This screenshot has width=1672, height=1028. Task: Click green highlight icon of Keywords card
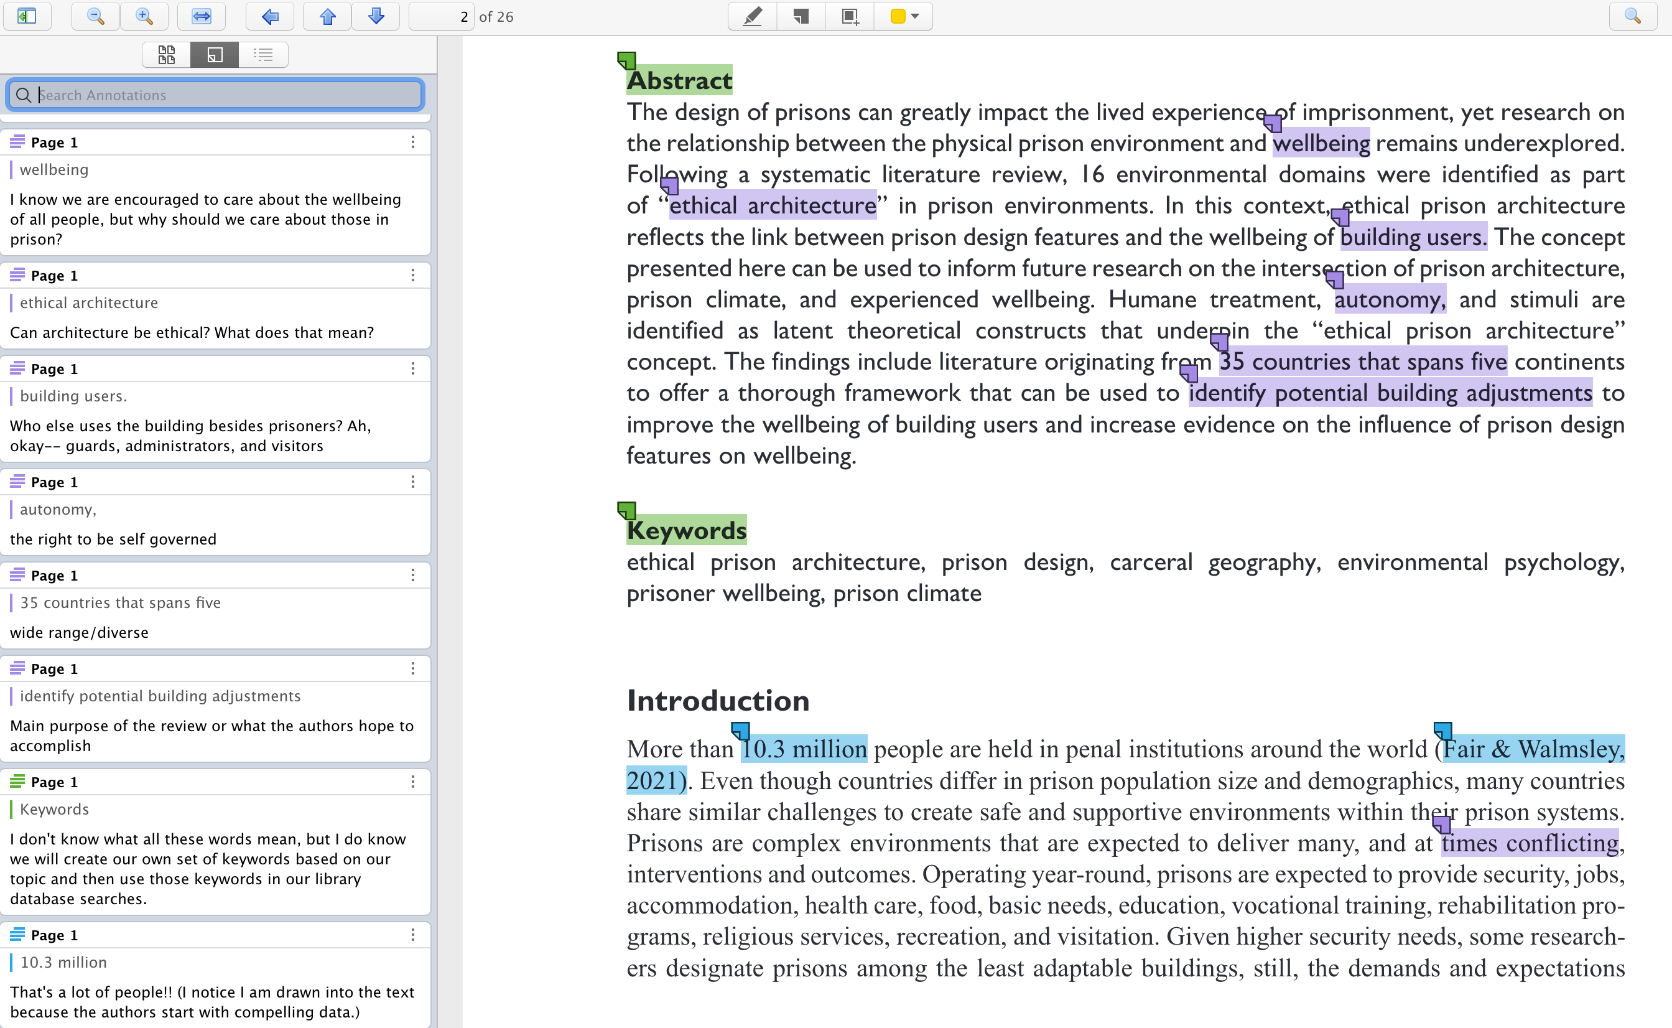17,781
